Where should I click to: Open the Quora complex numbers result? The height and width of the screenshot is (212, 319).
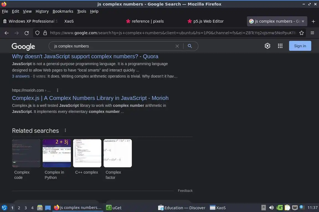pyautogui.click(x=85, y=56)
